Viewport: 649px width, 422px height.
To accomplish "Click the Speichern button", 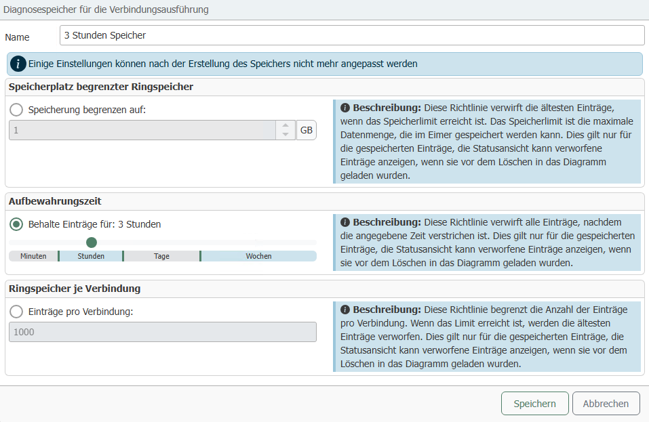I will pos(534,404).
